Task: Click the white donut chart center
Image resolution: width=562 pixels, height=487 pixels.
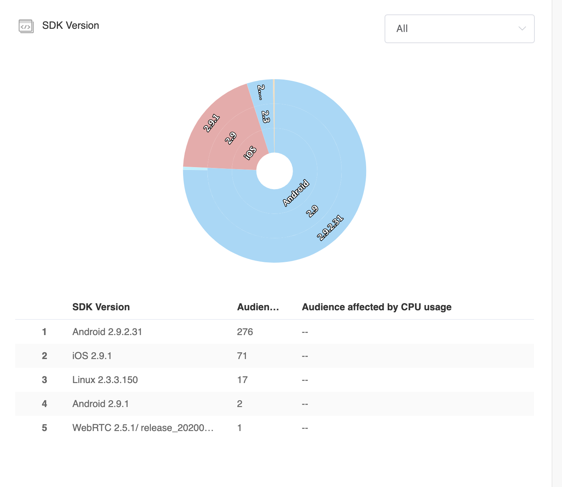Action: [x=275, y=171]
